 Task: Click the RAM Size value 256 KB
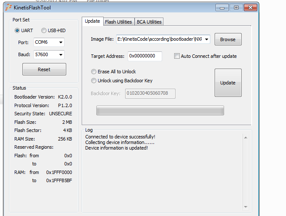(65, 139)
